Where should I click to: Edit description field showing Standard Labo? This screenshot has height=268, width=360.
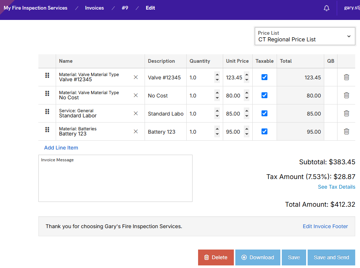[166, 114]
